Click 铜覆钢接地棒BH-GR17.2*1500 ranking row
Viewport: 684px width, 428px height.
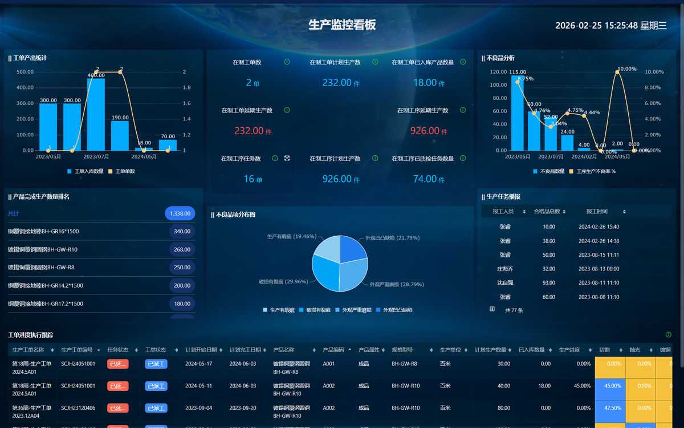[x=101, y=304]
